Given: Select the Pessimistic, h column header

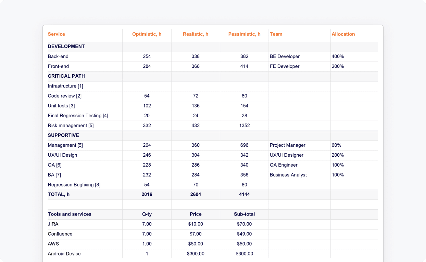Looking at the screenshot, I should pyautogui.click(x=244, y=34).
